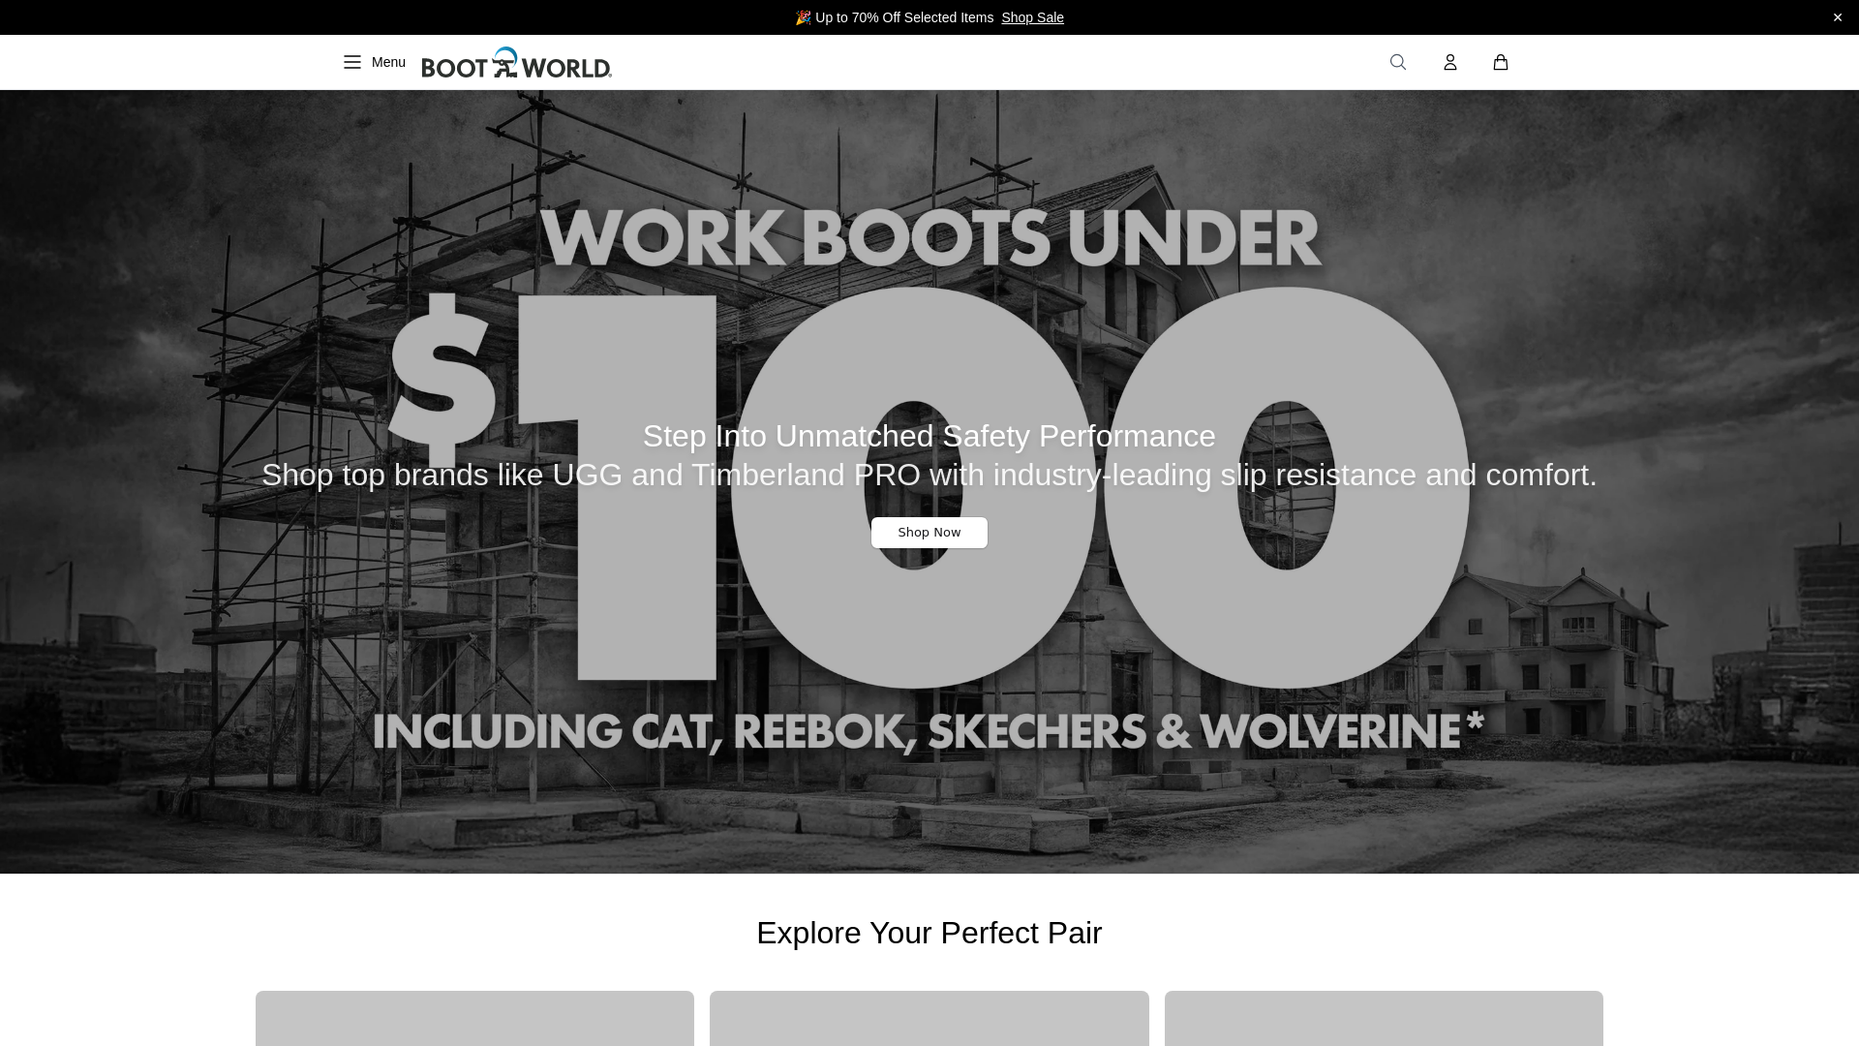Viewport: 1859px width, 1046px height.
Task: Open the shopping bag cart icon
Action: pos(1501,62)
